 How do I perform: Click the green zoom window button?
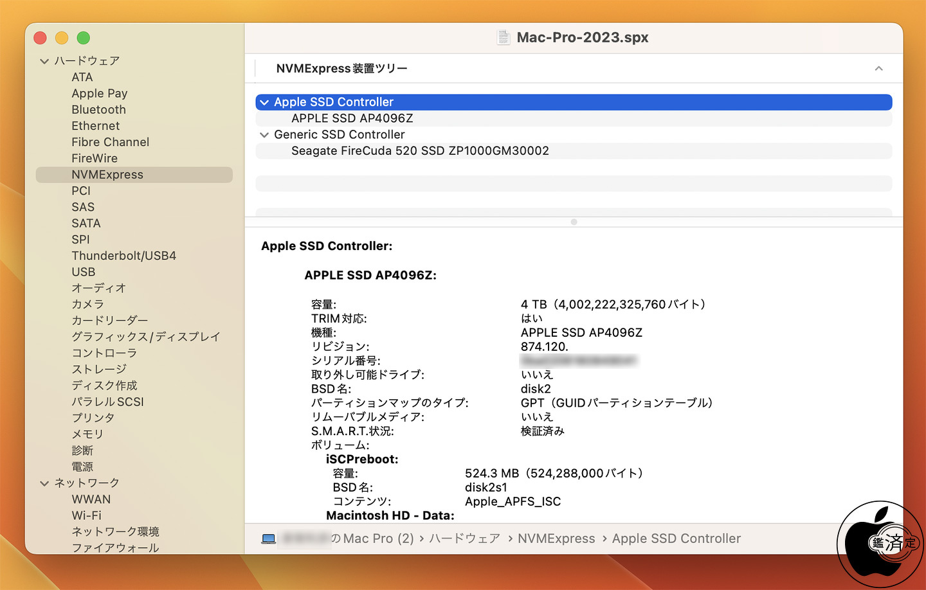(84, 38)
